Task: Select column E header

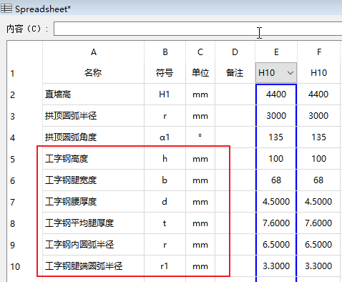Action: click(276, 52)
